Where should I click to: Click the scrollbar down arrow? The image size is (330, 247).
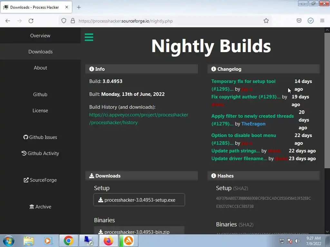click(x=327, y=232)
